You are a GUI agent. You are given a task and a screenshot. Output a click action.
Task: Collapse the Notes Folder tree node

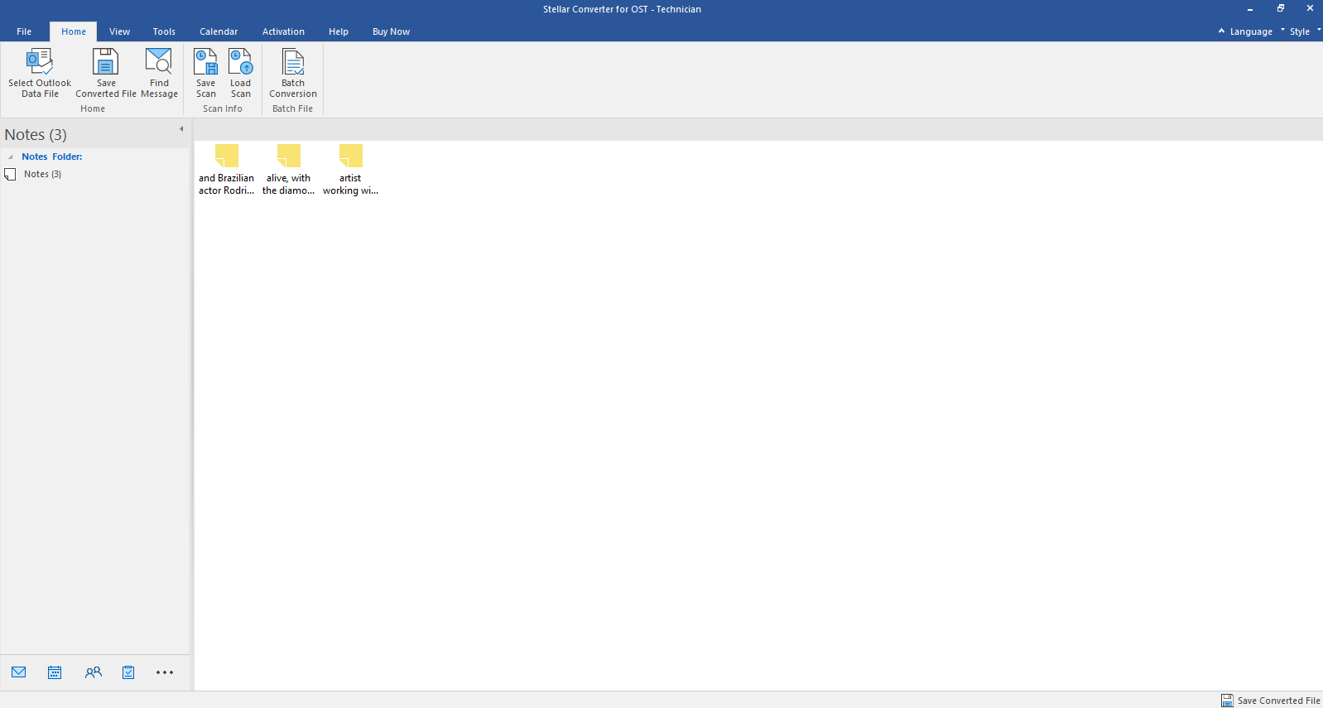pyautogui.click(x=10, y=157)
